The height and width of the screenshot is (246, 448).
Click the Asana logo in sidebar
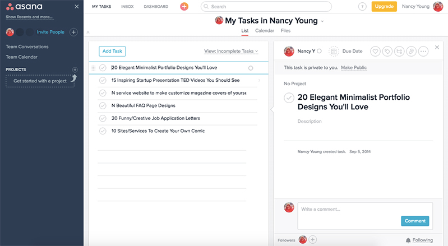(24, 6)
